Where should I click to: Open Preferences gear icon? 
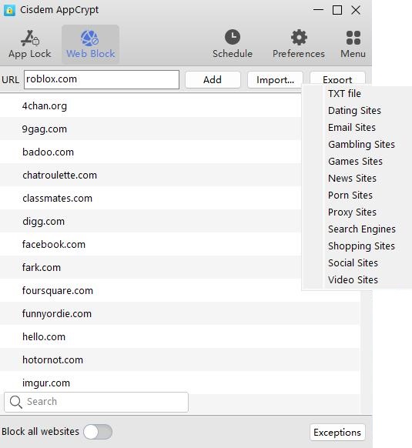click(299, 38)
